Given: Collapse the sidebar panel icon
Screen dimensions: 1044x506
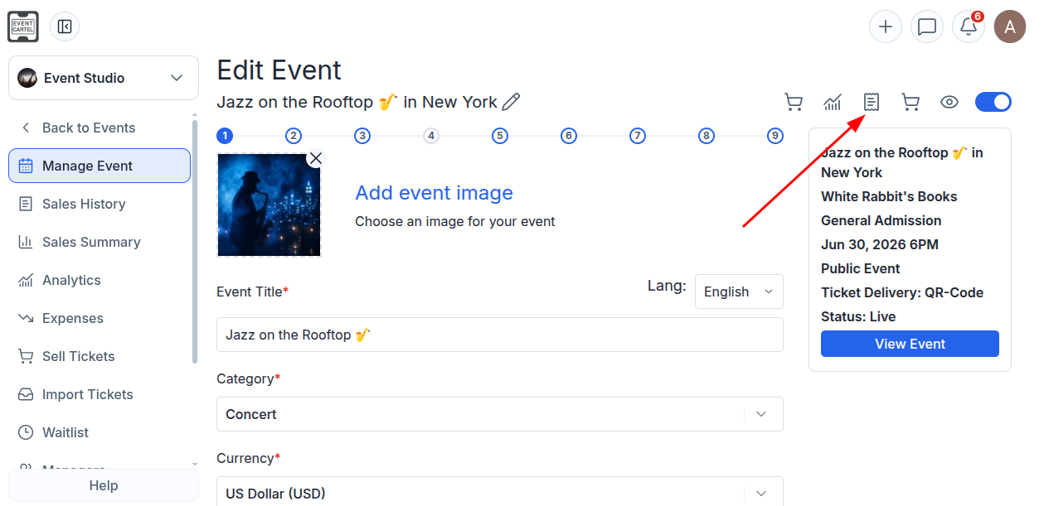Looking at the screenshot, I should click(x=65, y=27).
